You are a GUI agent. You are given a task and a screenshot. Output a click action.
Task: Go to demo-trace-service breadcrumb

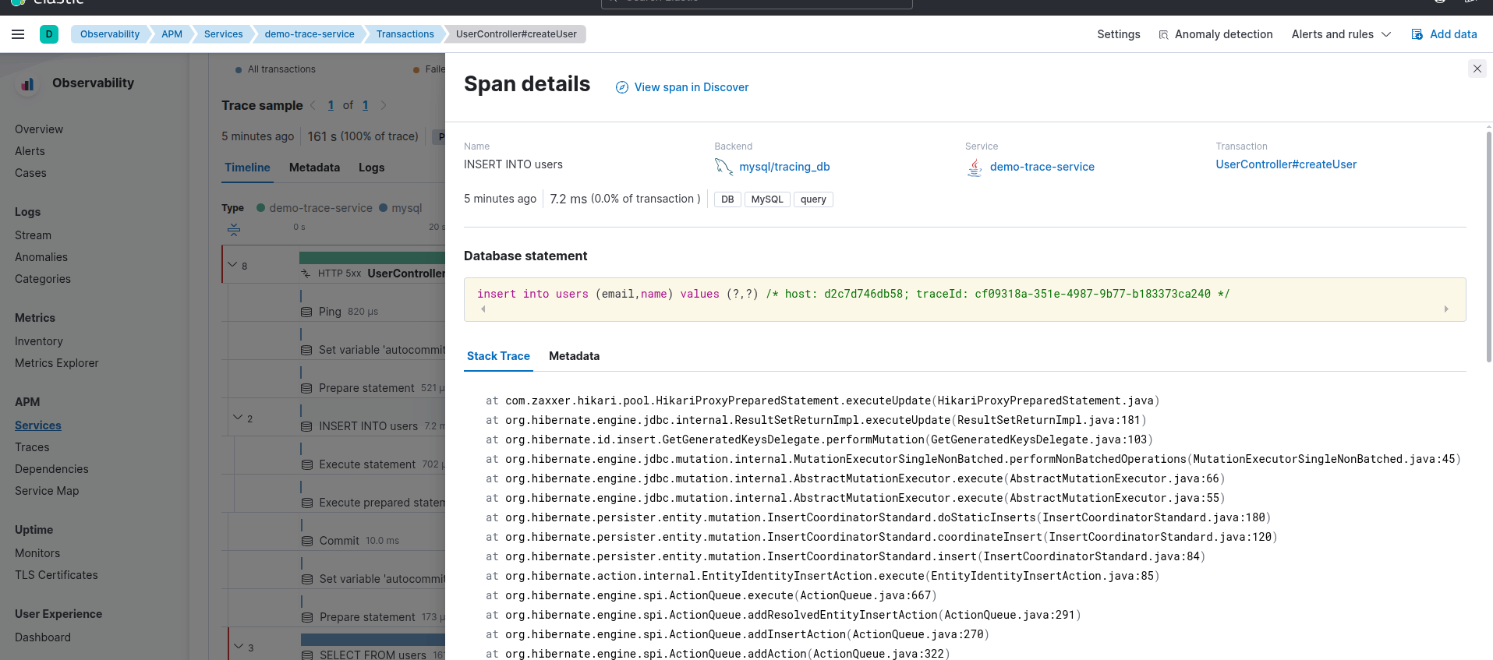pyautogui.click(x=310, y=34)
